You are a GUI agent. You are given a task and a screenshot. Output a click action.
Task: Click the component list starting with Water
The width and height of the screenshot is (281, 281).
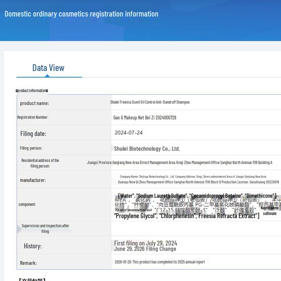tap(197, 196)
